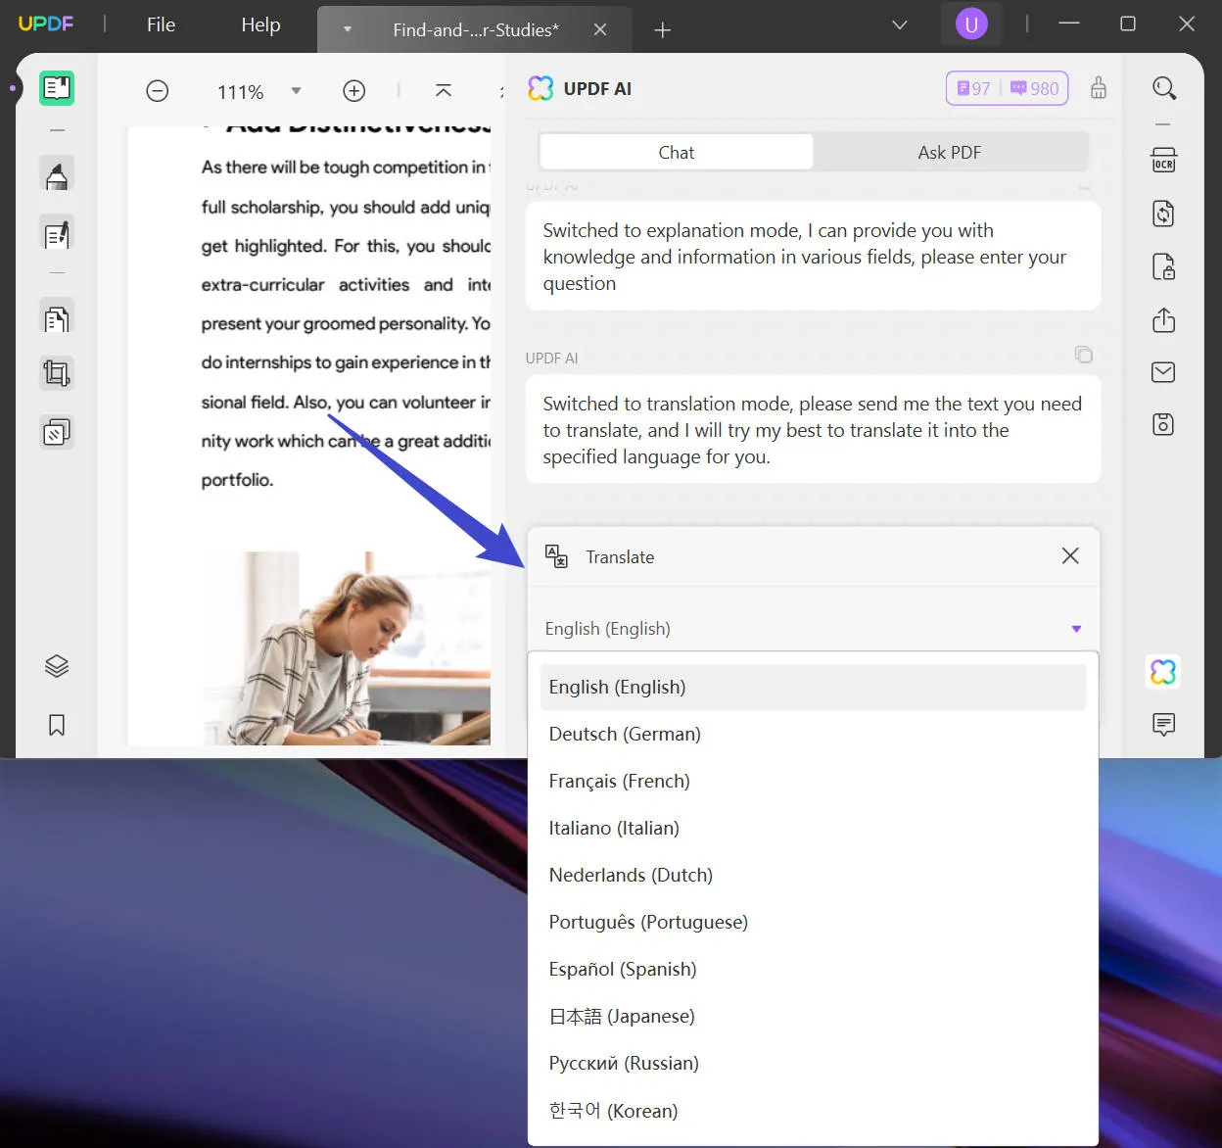This screenshot has height=1148, width=1222.
Task: Show the Layers panel
Action: (x=57, y=666)
